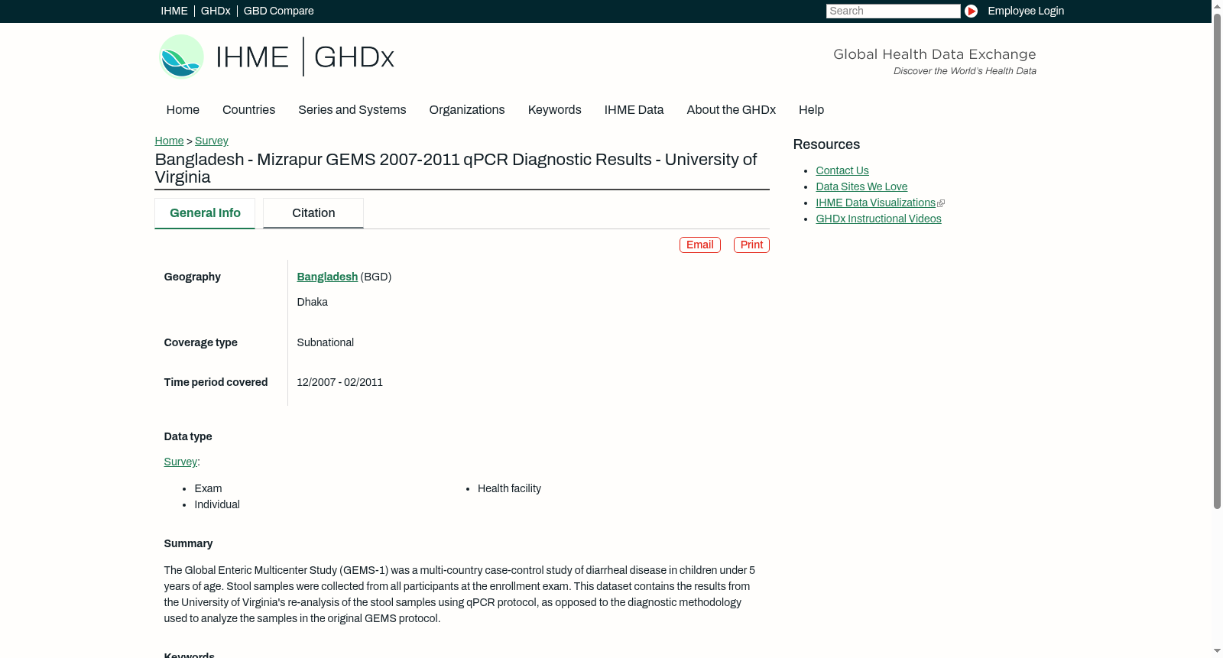Click the 'Subnational' coverage type value

[x=325, y=342]
